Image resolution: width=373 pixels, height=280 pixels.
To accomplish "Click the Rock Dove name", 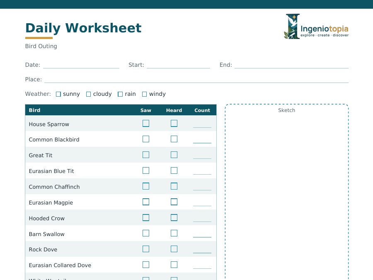I will click(x=43, y=249).
